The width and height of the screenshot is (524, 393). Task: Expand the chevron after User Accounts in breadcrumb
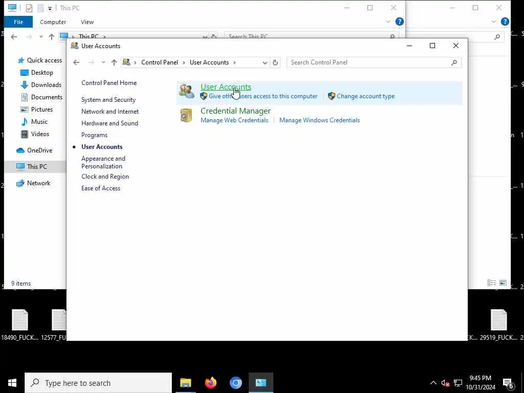click(x=234, y=62)
